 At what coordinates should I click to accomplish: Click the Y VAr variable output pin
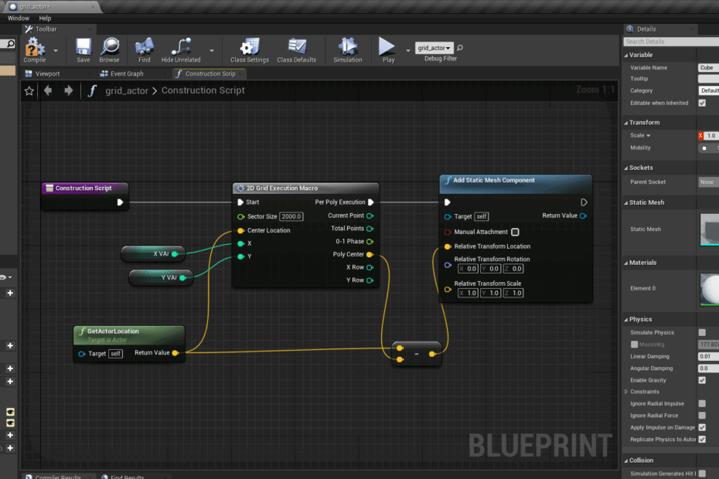[182, 278]
